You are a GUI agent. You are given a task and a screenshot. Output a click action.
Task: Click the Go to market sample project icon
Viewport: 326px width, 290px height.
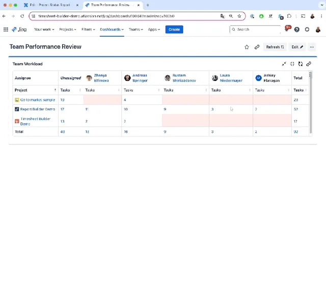pos(17,100)
